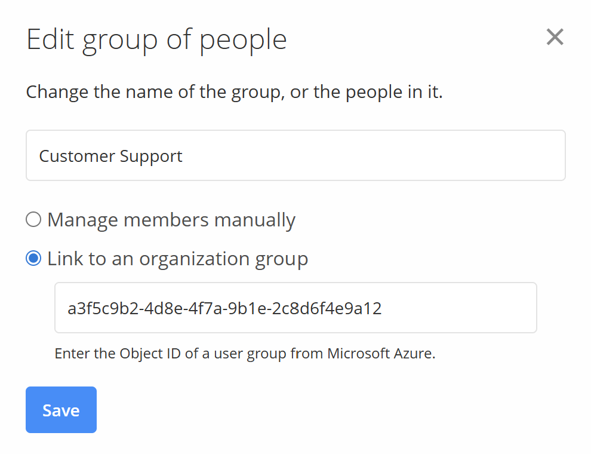The width and height of the screenshot is (591, 454).
Task: Focus the Customer Support group name field
Action: [295, 156]
